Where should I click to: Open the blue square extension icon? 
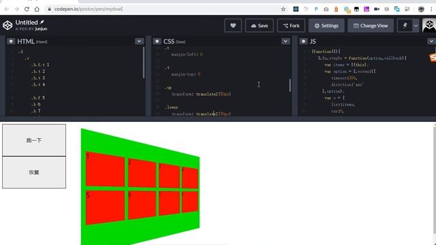[x=296, y=9]
